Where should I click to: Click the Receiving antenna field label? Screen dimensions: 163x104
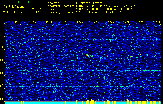[x=60, y=12]
